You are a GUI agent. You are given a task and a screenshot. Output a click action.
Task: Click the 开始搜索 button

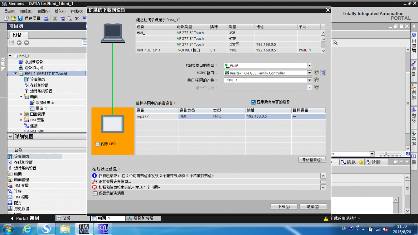click(x=312, y=160)
